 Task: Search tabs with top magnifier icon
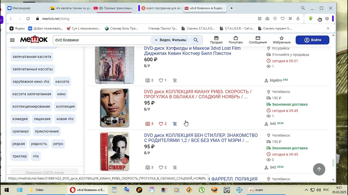tap(303, 8)
